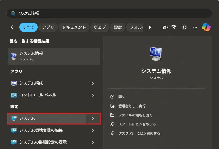Click the システム settings icon
Screen dimensions: 219x149
(x=14, y=119)
